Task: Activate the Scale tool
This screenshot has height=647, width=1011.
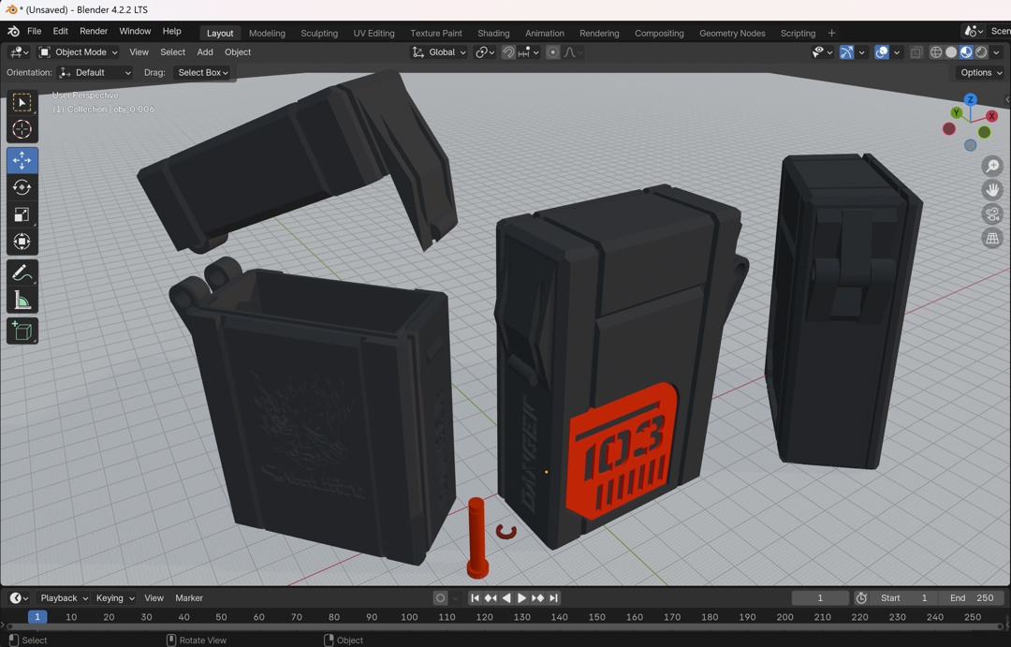Action: pos(22,214)
